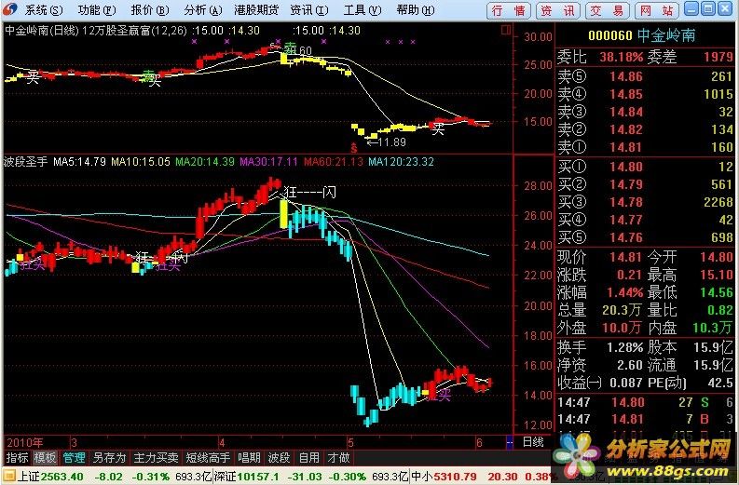Click the app logo icon in title bar
The image size is (739, 485).
pos(11,10)
